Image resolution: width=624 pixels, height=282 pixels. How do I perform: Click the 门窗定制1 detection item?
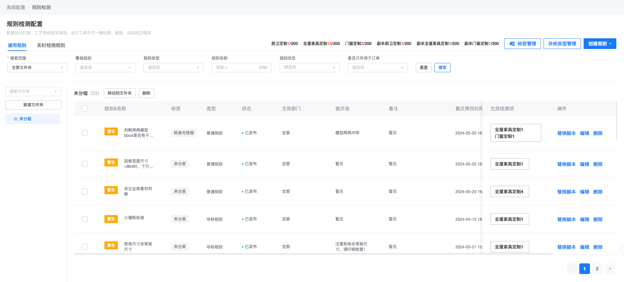[x=505, y=137]
